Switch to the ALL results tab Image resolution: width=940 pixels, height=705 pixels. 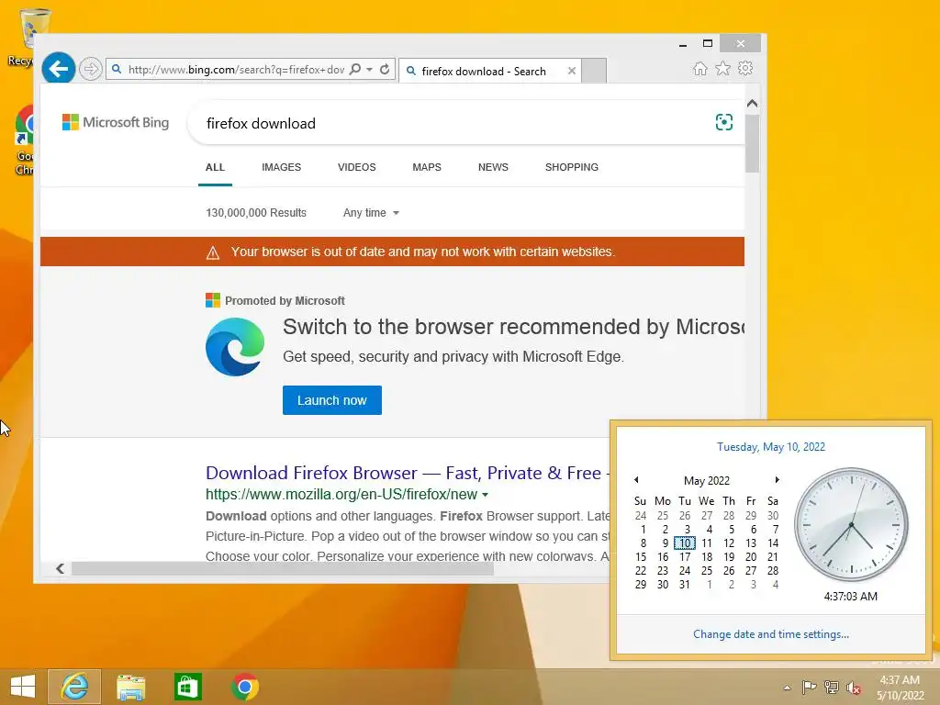[x=215, y=167]
